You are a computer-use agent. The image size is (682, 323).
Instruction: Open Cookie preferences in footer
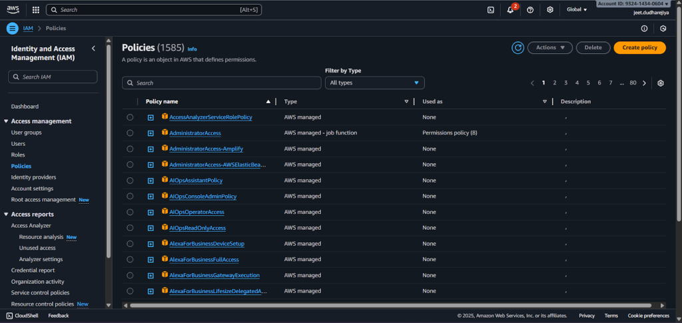point(648,316)
